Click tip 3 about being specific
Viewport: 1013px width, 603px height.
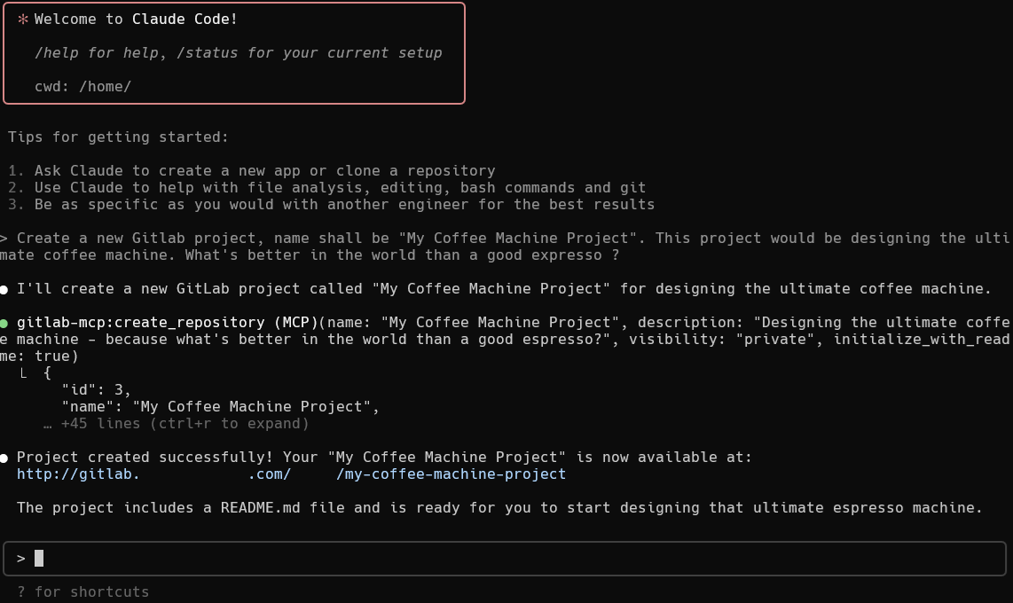(332, 204)
